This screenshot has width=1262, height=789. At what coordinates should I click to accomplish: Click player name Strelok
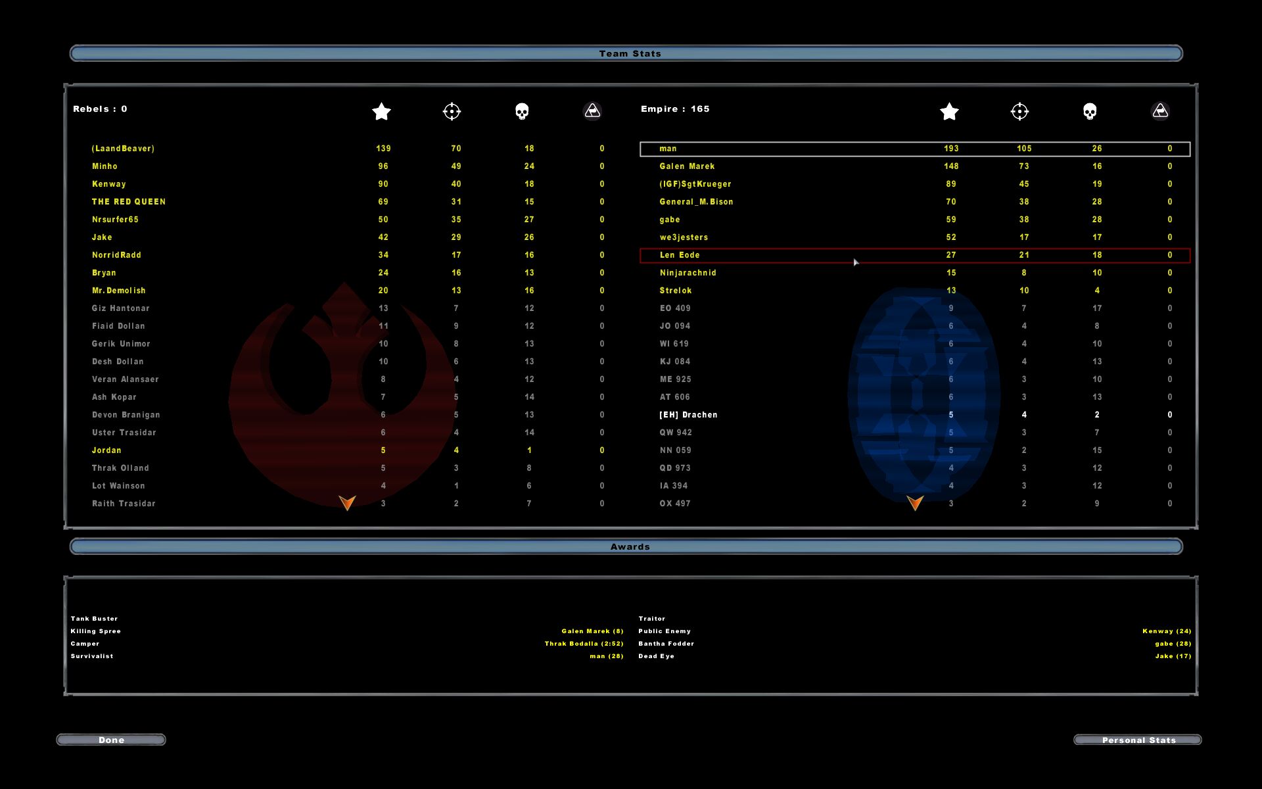(x=675, y=291)
